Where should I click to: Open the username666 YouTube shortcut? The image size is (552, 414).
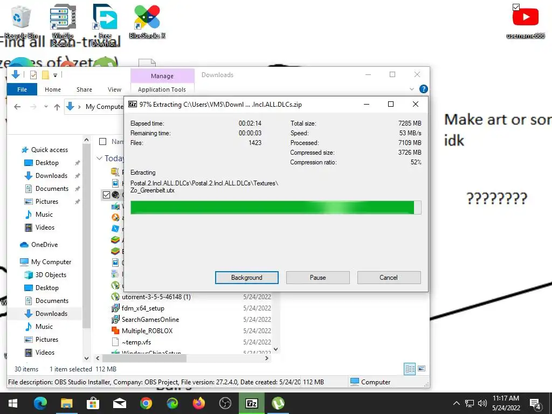coord(525,21)
